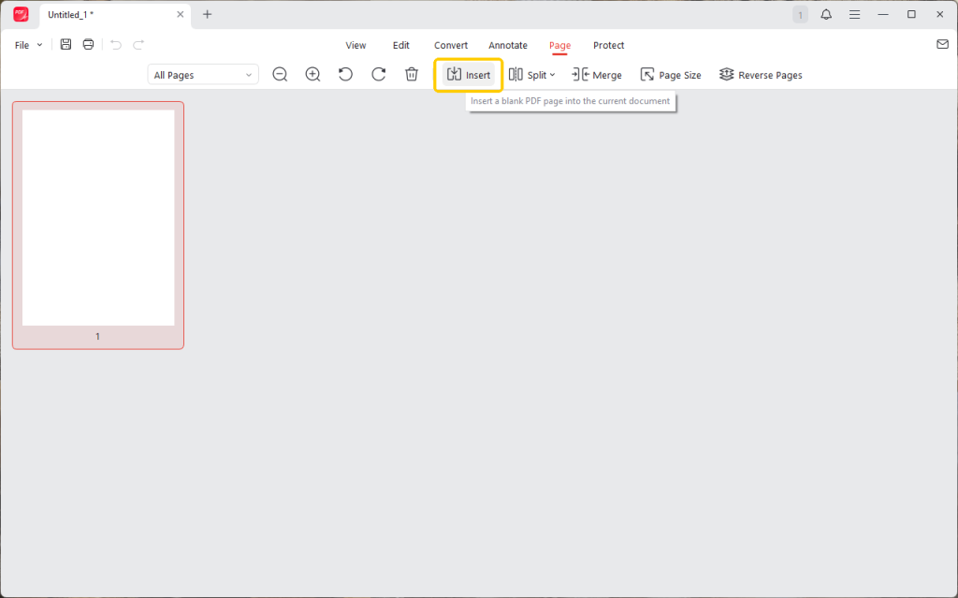This screenshot has width=958, height=598.
Task: Zoom out of the page thumbnails
Action: tap(280, 74)
